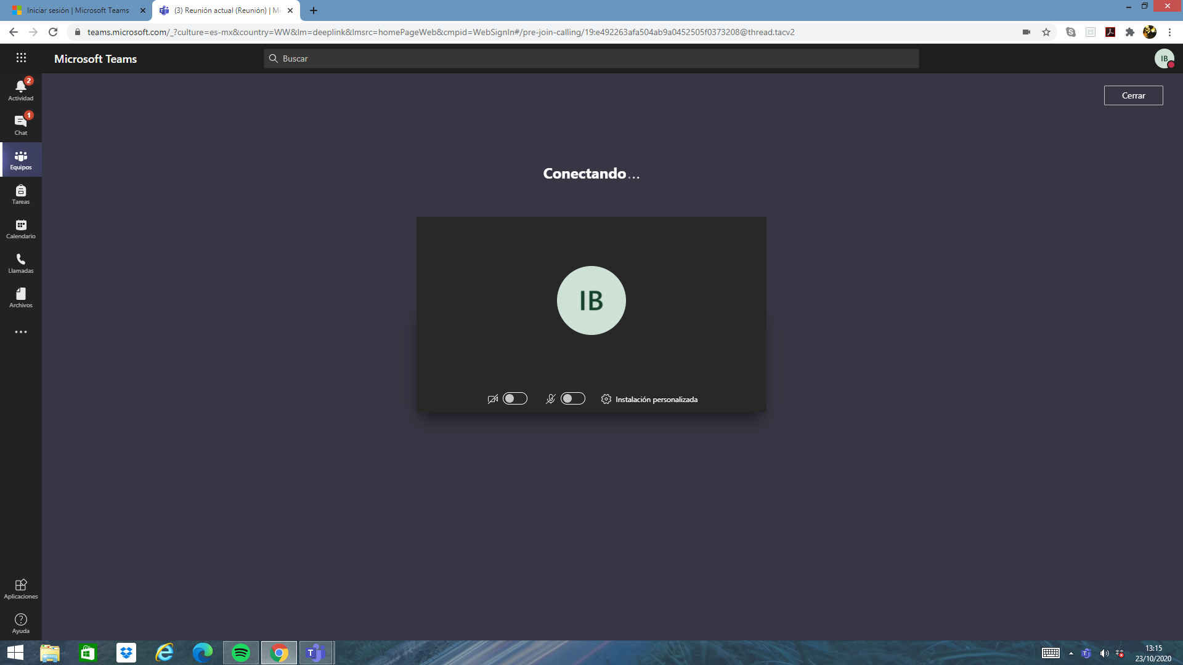The width and height of the screenshot is (1183, 665).
Task: Open Adobe Acrobat extension icon
Action: [1110, 32]
